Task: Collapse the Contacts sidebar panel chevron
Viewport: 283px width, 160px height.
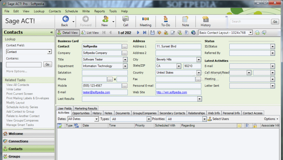Action: click(x=52, y=32)
